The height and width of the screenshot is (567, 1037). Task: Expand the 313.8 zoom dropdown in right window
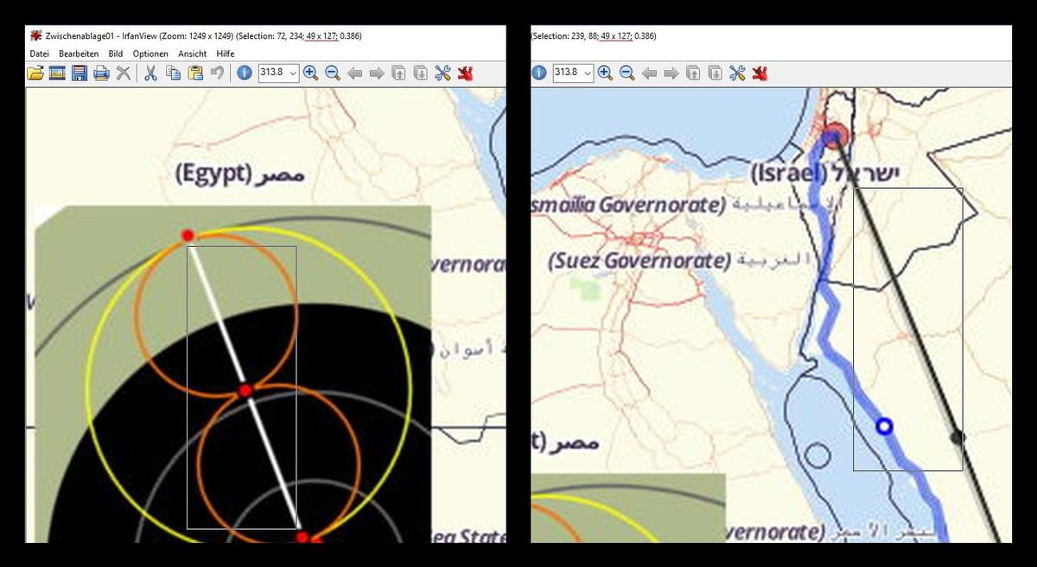[x=588, y=73]
